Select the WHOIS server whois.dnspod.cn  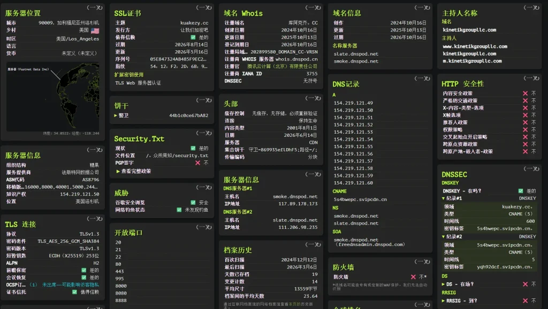tap(296, 59)
